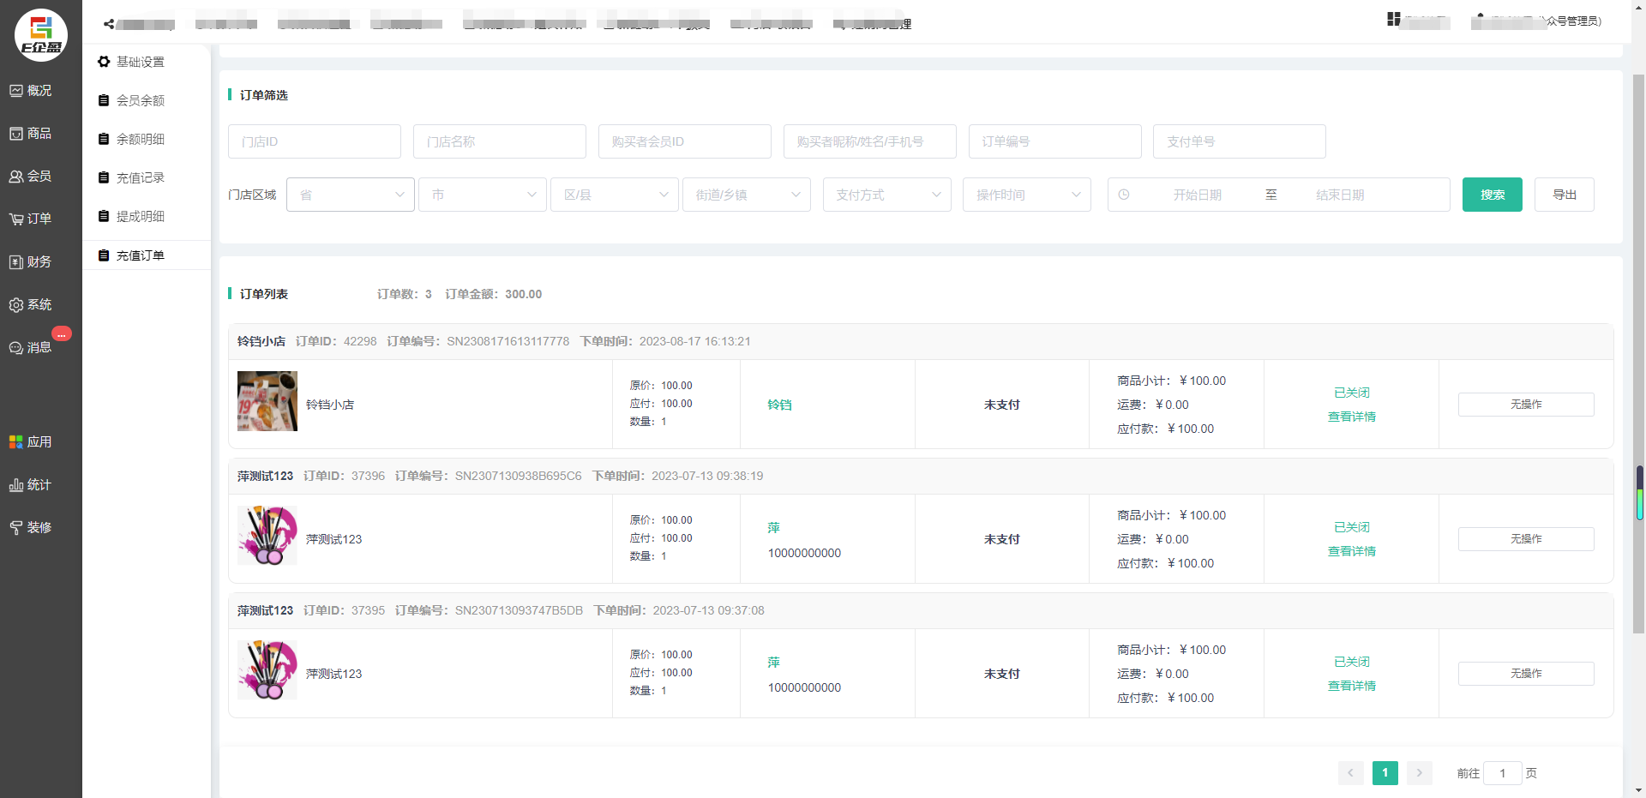1646x798 pixels.
Task: Open the 消息 messages section
Action: 31,348
